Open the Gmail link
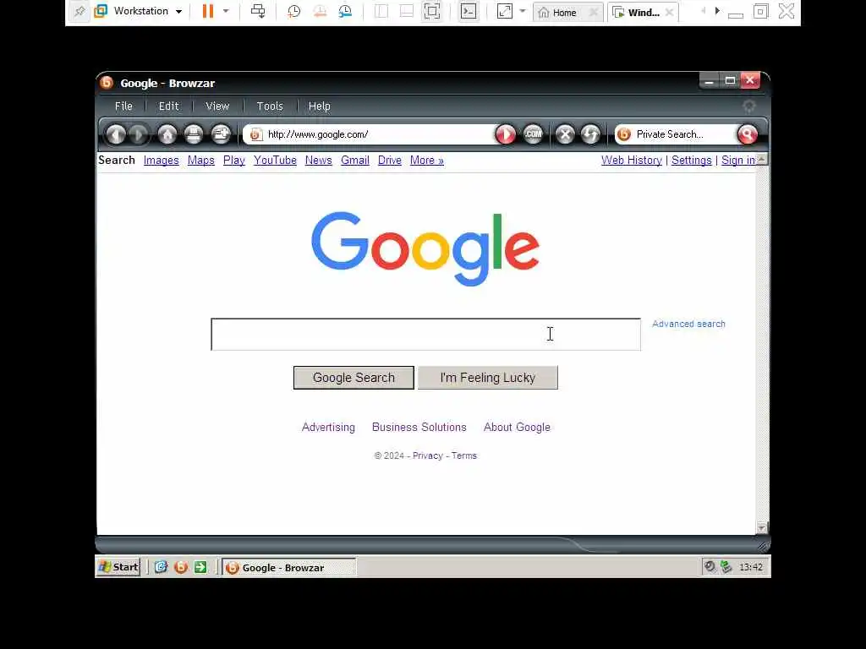This screenshot has height=649, width=866. click(355, 160)
